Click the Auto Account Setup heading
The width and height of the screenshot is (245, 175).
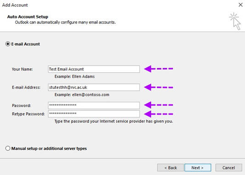28,16
